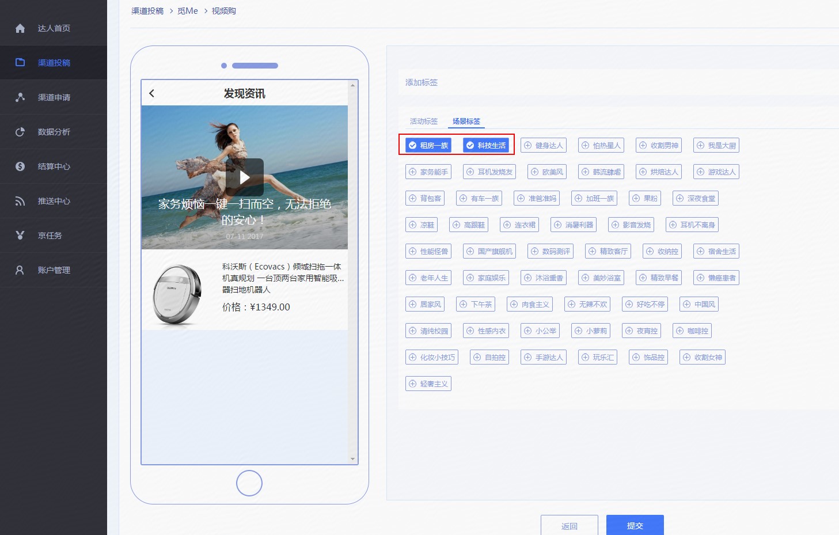Click the Ecovacs robot vacuum product image
839x535 pixels.
click(177, 294)
